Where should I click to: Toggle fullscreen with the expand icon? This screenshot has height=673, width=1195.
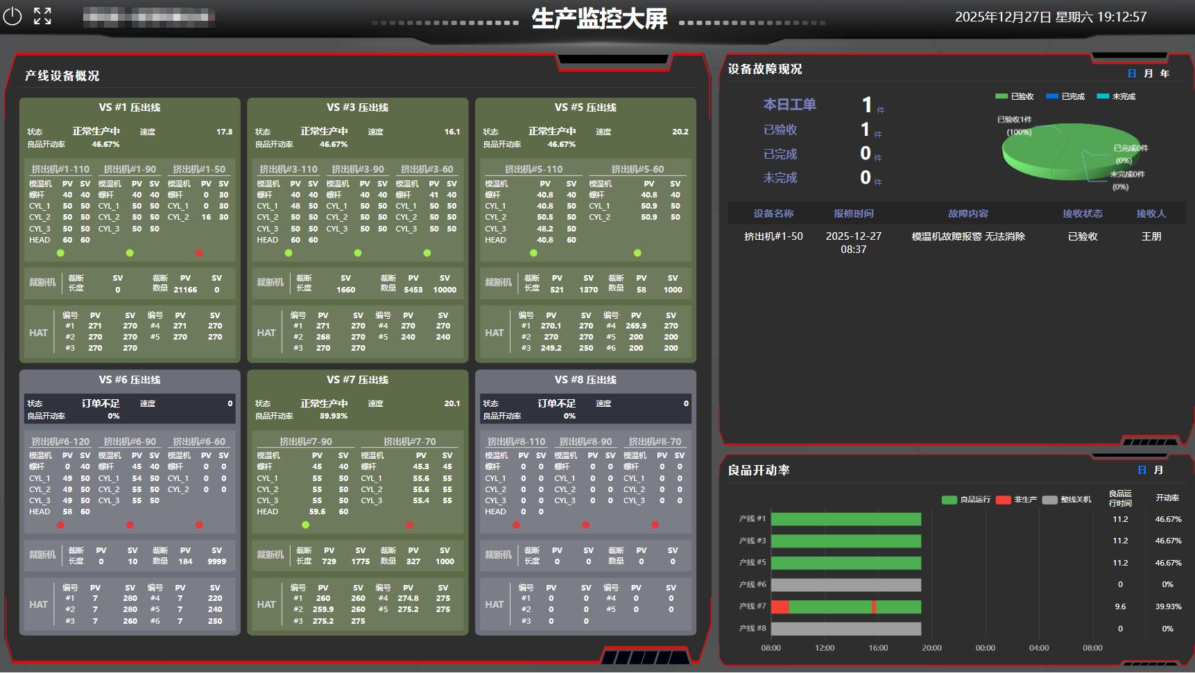[42, 16]
